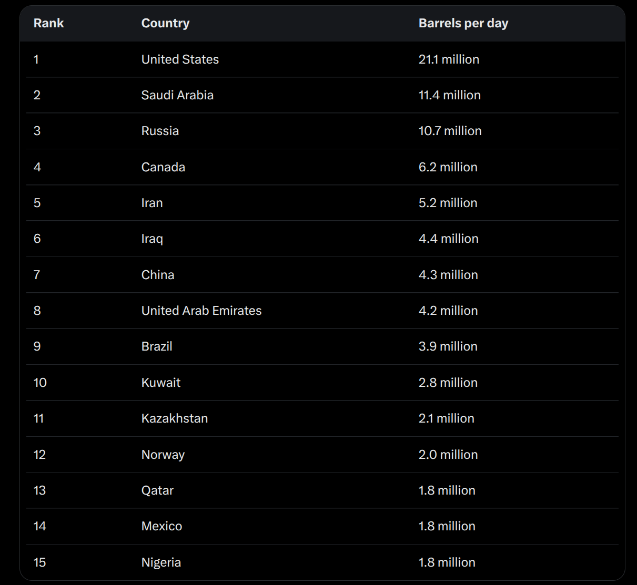Click the Kazakhstan country name
The image size is (637, 585).
point(175,418)
